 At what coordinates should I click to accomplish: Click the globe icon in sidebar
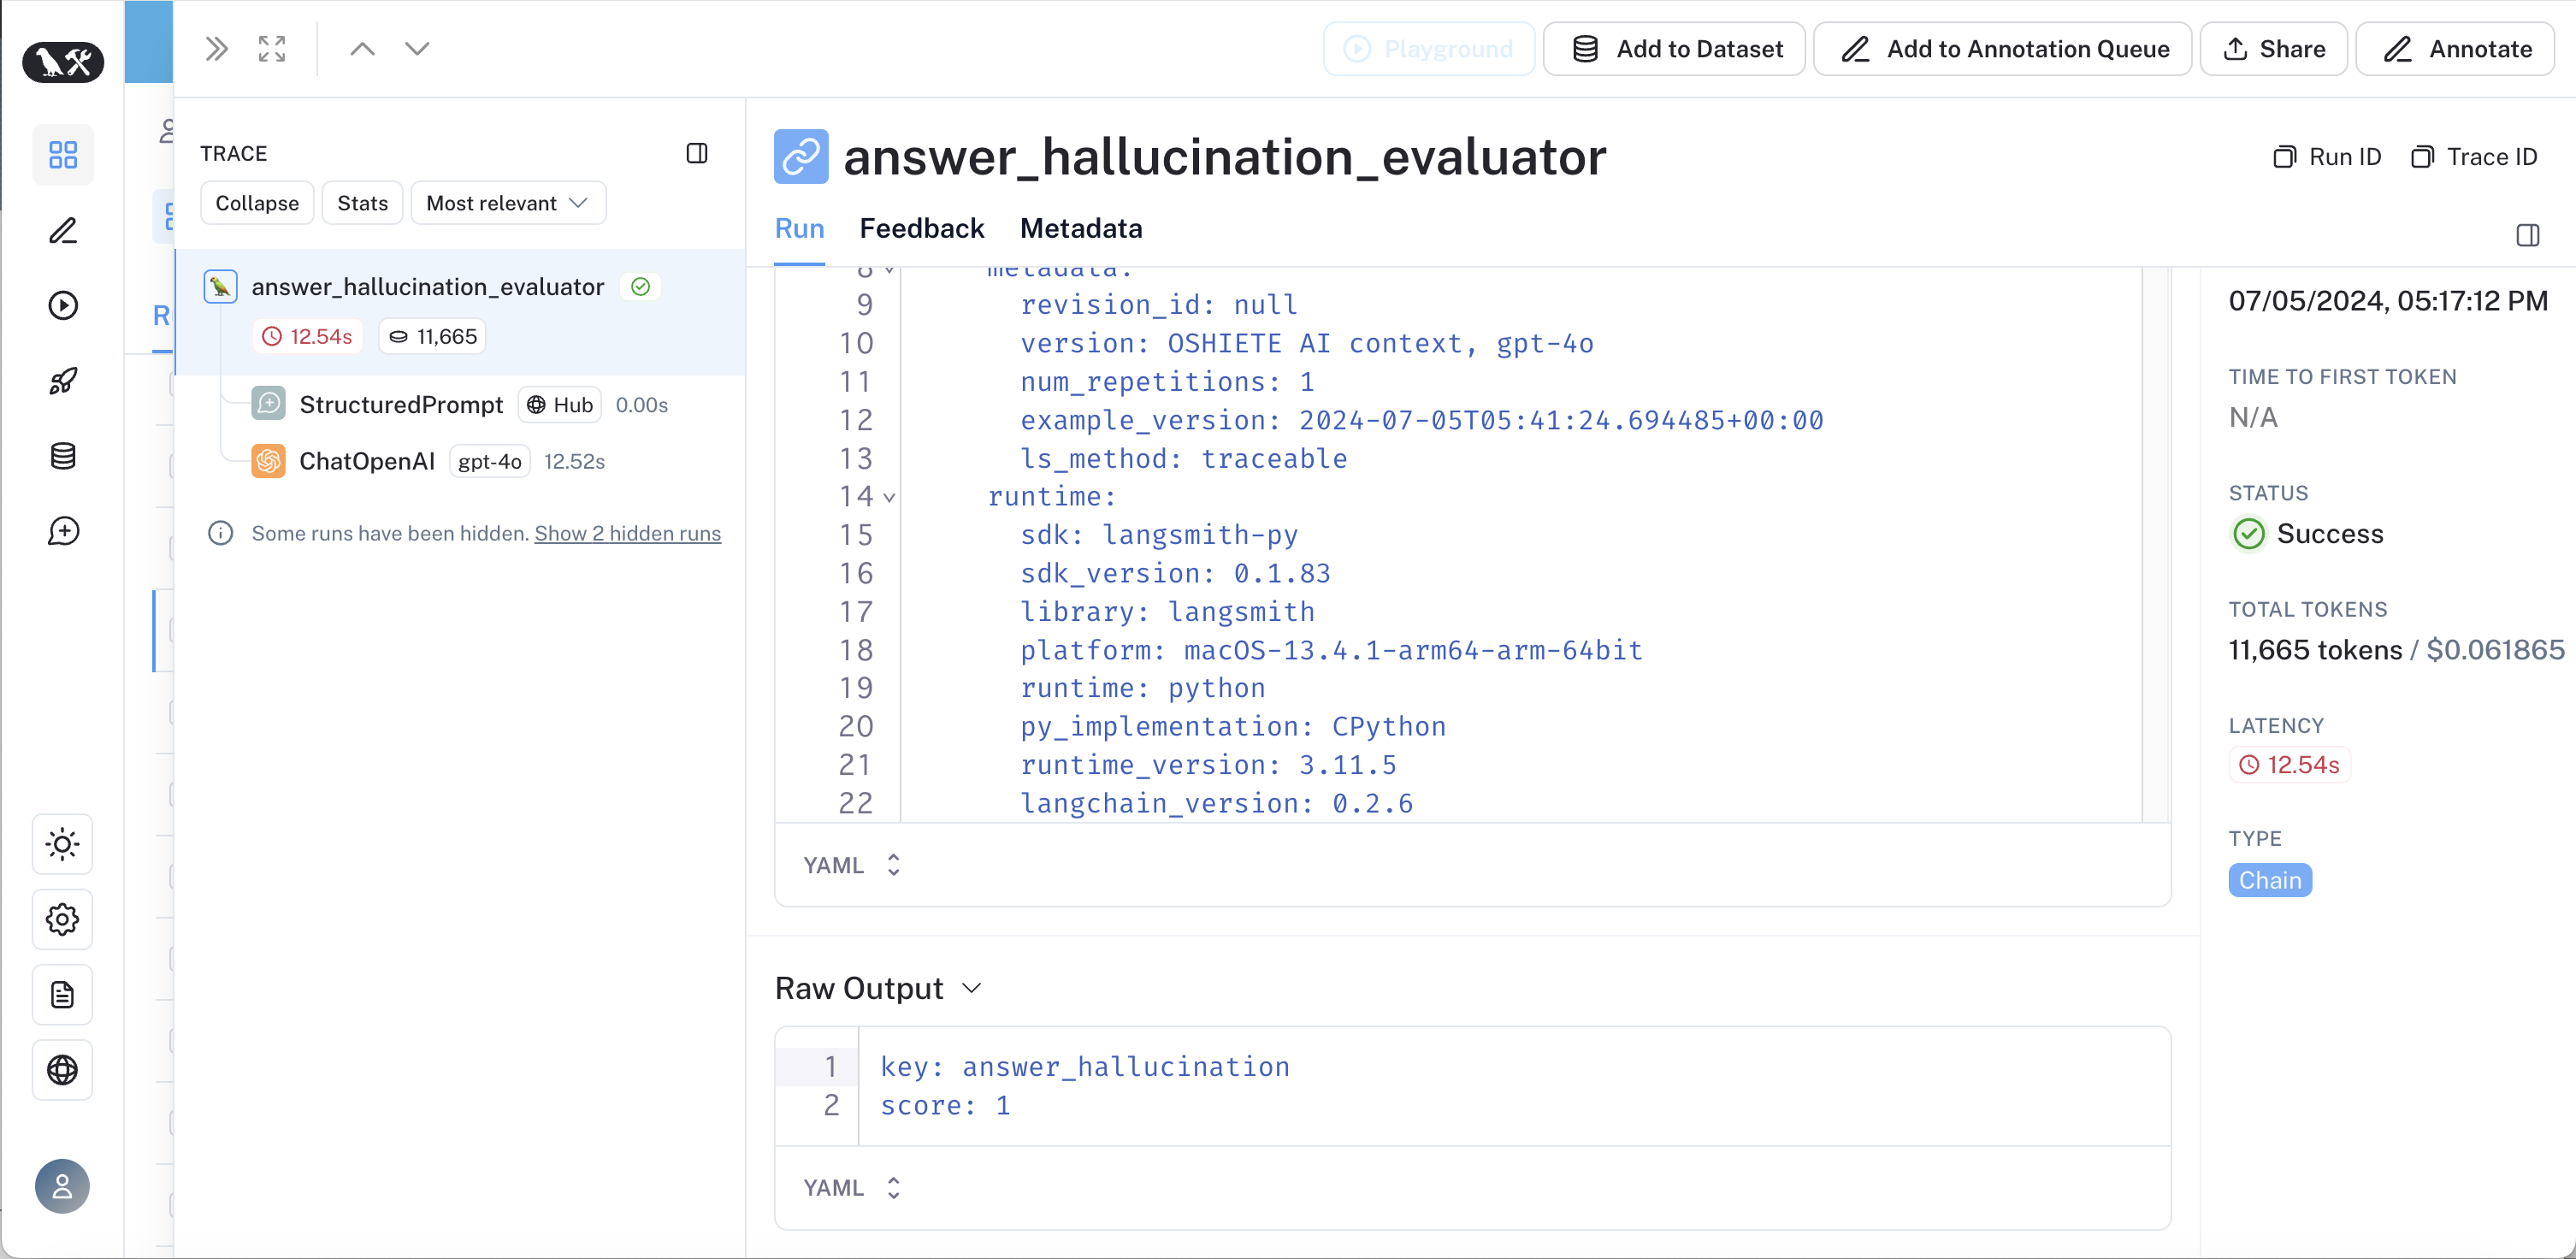[x=63, y=1070]
